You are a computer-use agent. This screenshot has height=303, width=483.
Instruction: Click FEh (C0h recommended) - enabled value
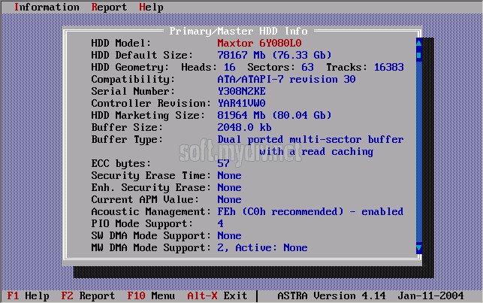(310, 211)
